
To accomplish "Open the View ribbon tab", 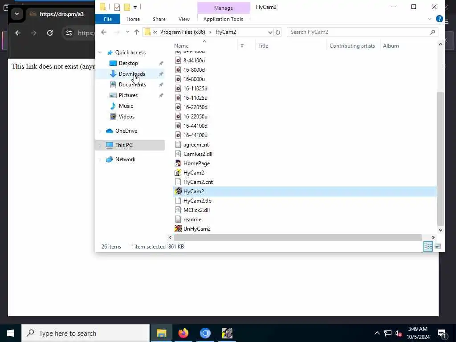I will click(x=184, y=19).
